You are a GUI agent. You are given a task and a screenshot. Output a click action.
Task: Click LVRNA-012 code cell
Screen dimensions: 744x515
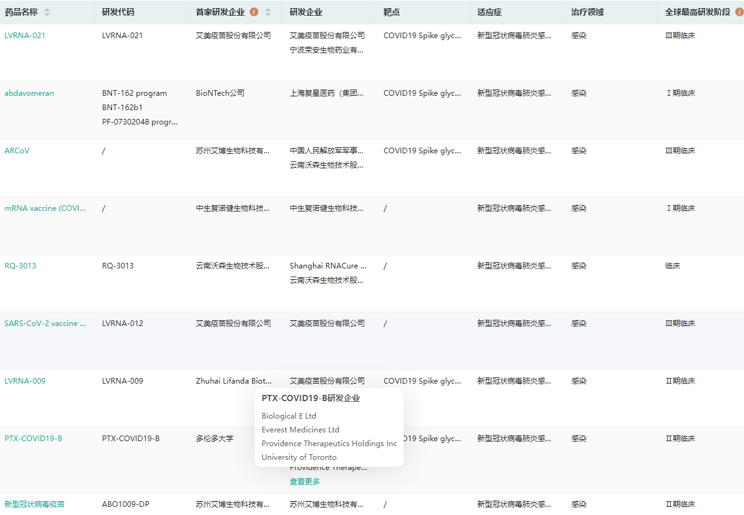[123, 324]
